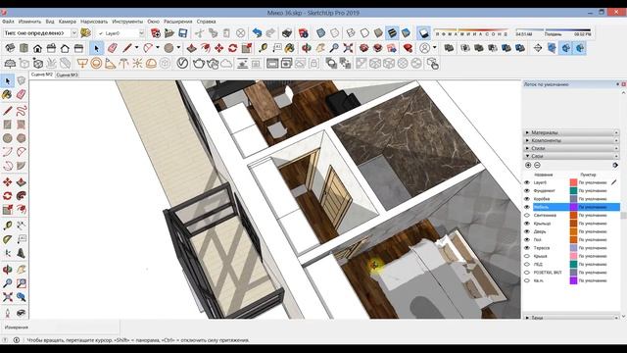Click the Print icon
The image size is (627, 353).
click(x=287, y=32)
